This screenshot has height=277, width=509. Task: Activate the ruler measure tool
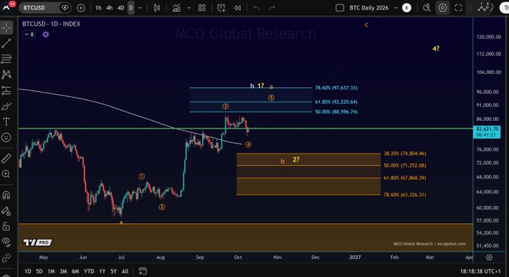(x=7, y=158)
